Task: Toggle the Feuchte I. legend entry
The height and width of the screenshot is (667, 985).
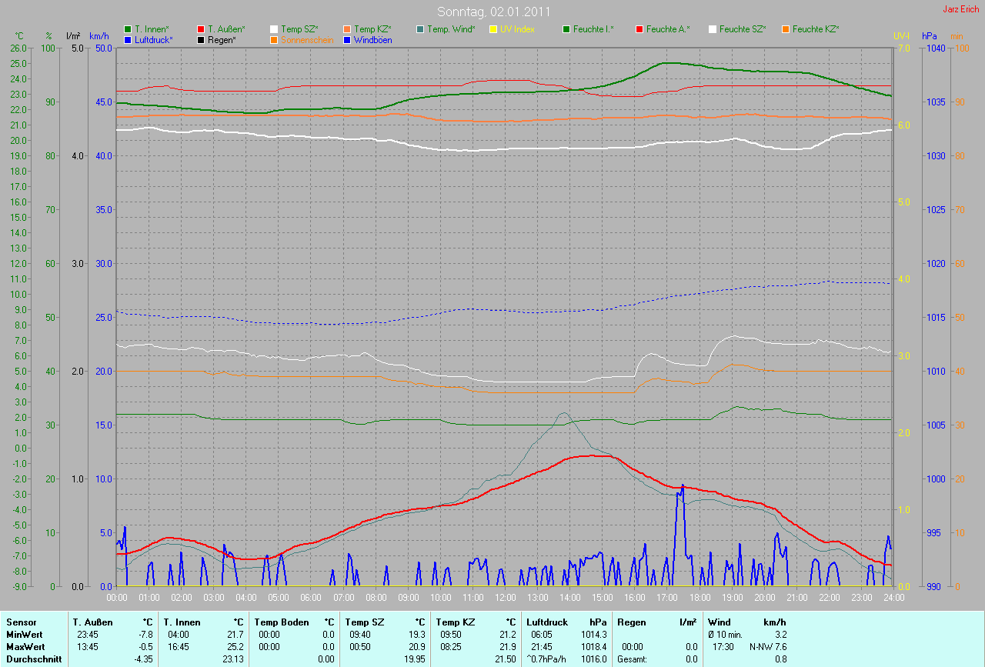Action: point(593,29)
